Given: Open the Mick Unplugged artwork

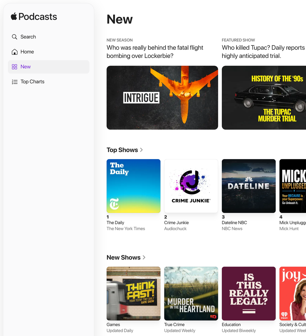Looking at the screenshot, I should (x=293, y=186).
